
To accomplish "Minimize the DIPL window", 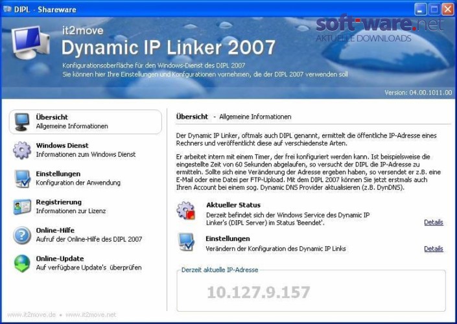I will [420, 9].
